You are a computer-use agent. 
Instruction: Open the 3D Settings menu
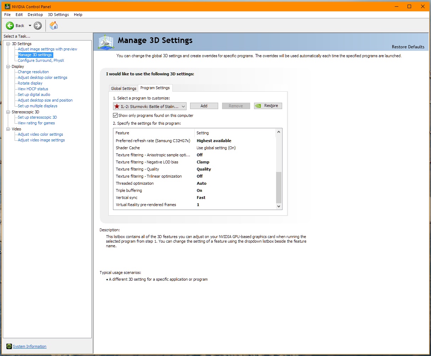[x=58, y=15]
